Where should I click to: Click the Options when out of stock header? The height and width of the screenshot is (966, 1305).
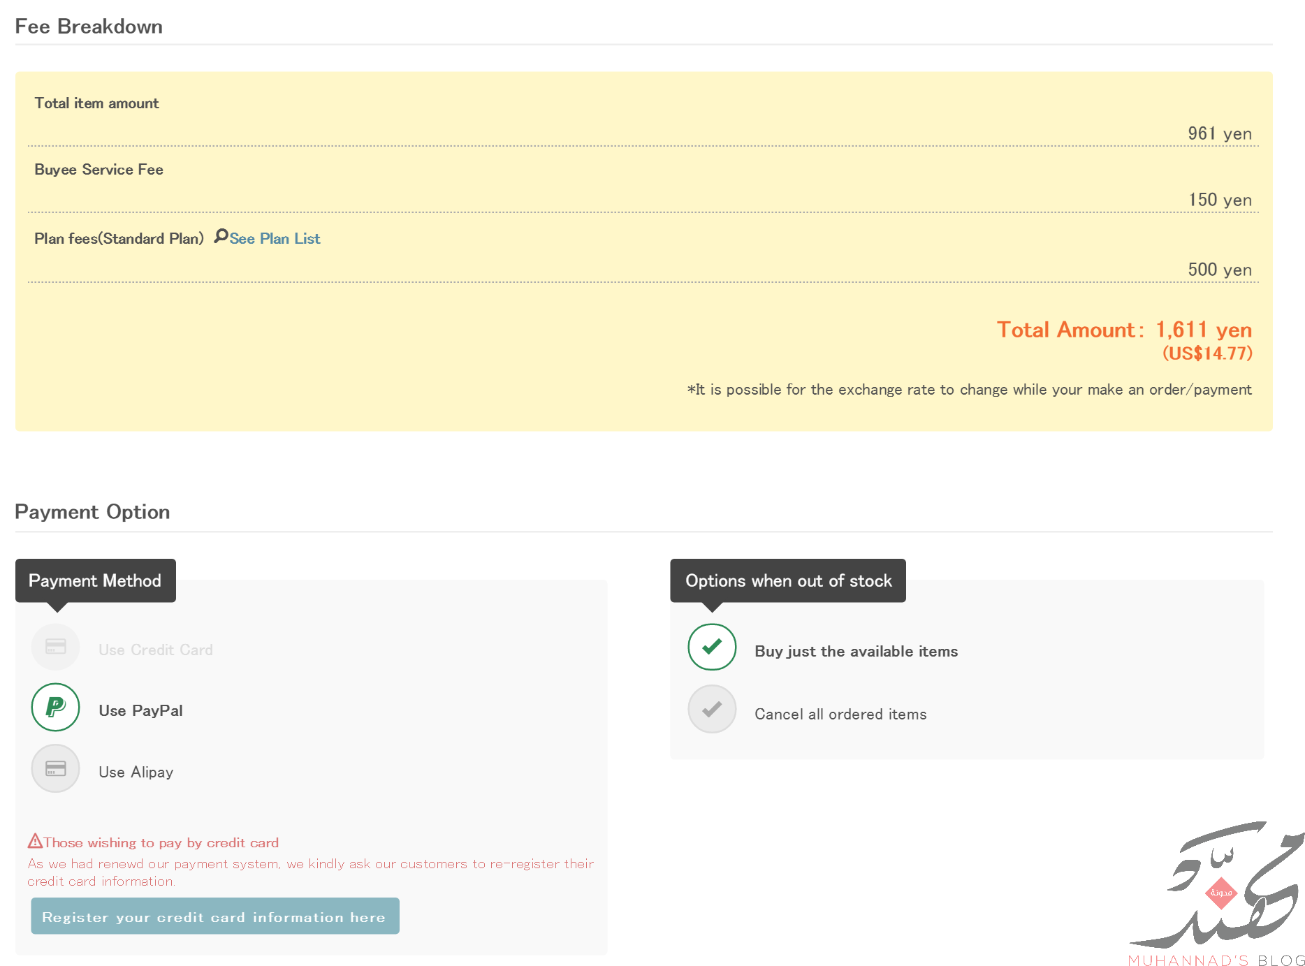point(788,580)
